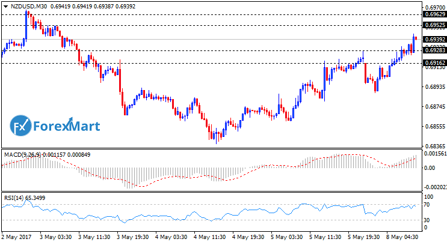
Task: Click the 2 May 2017 date label
Action: [x=16, y=237]
